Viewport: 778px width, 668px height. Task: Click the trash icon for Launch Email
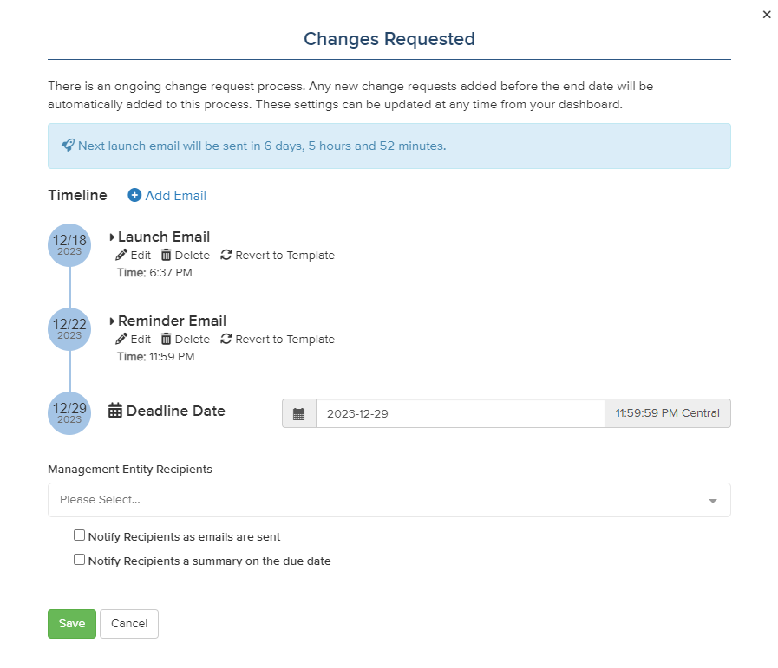coord(167,256)
